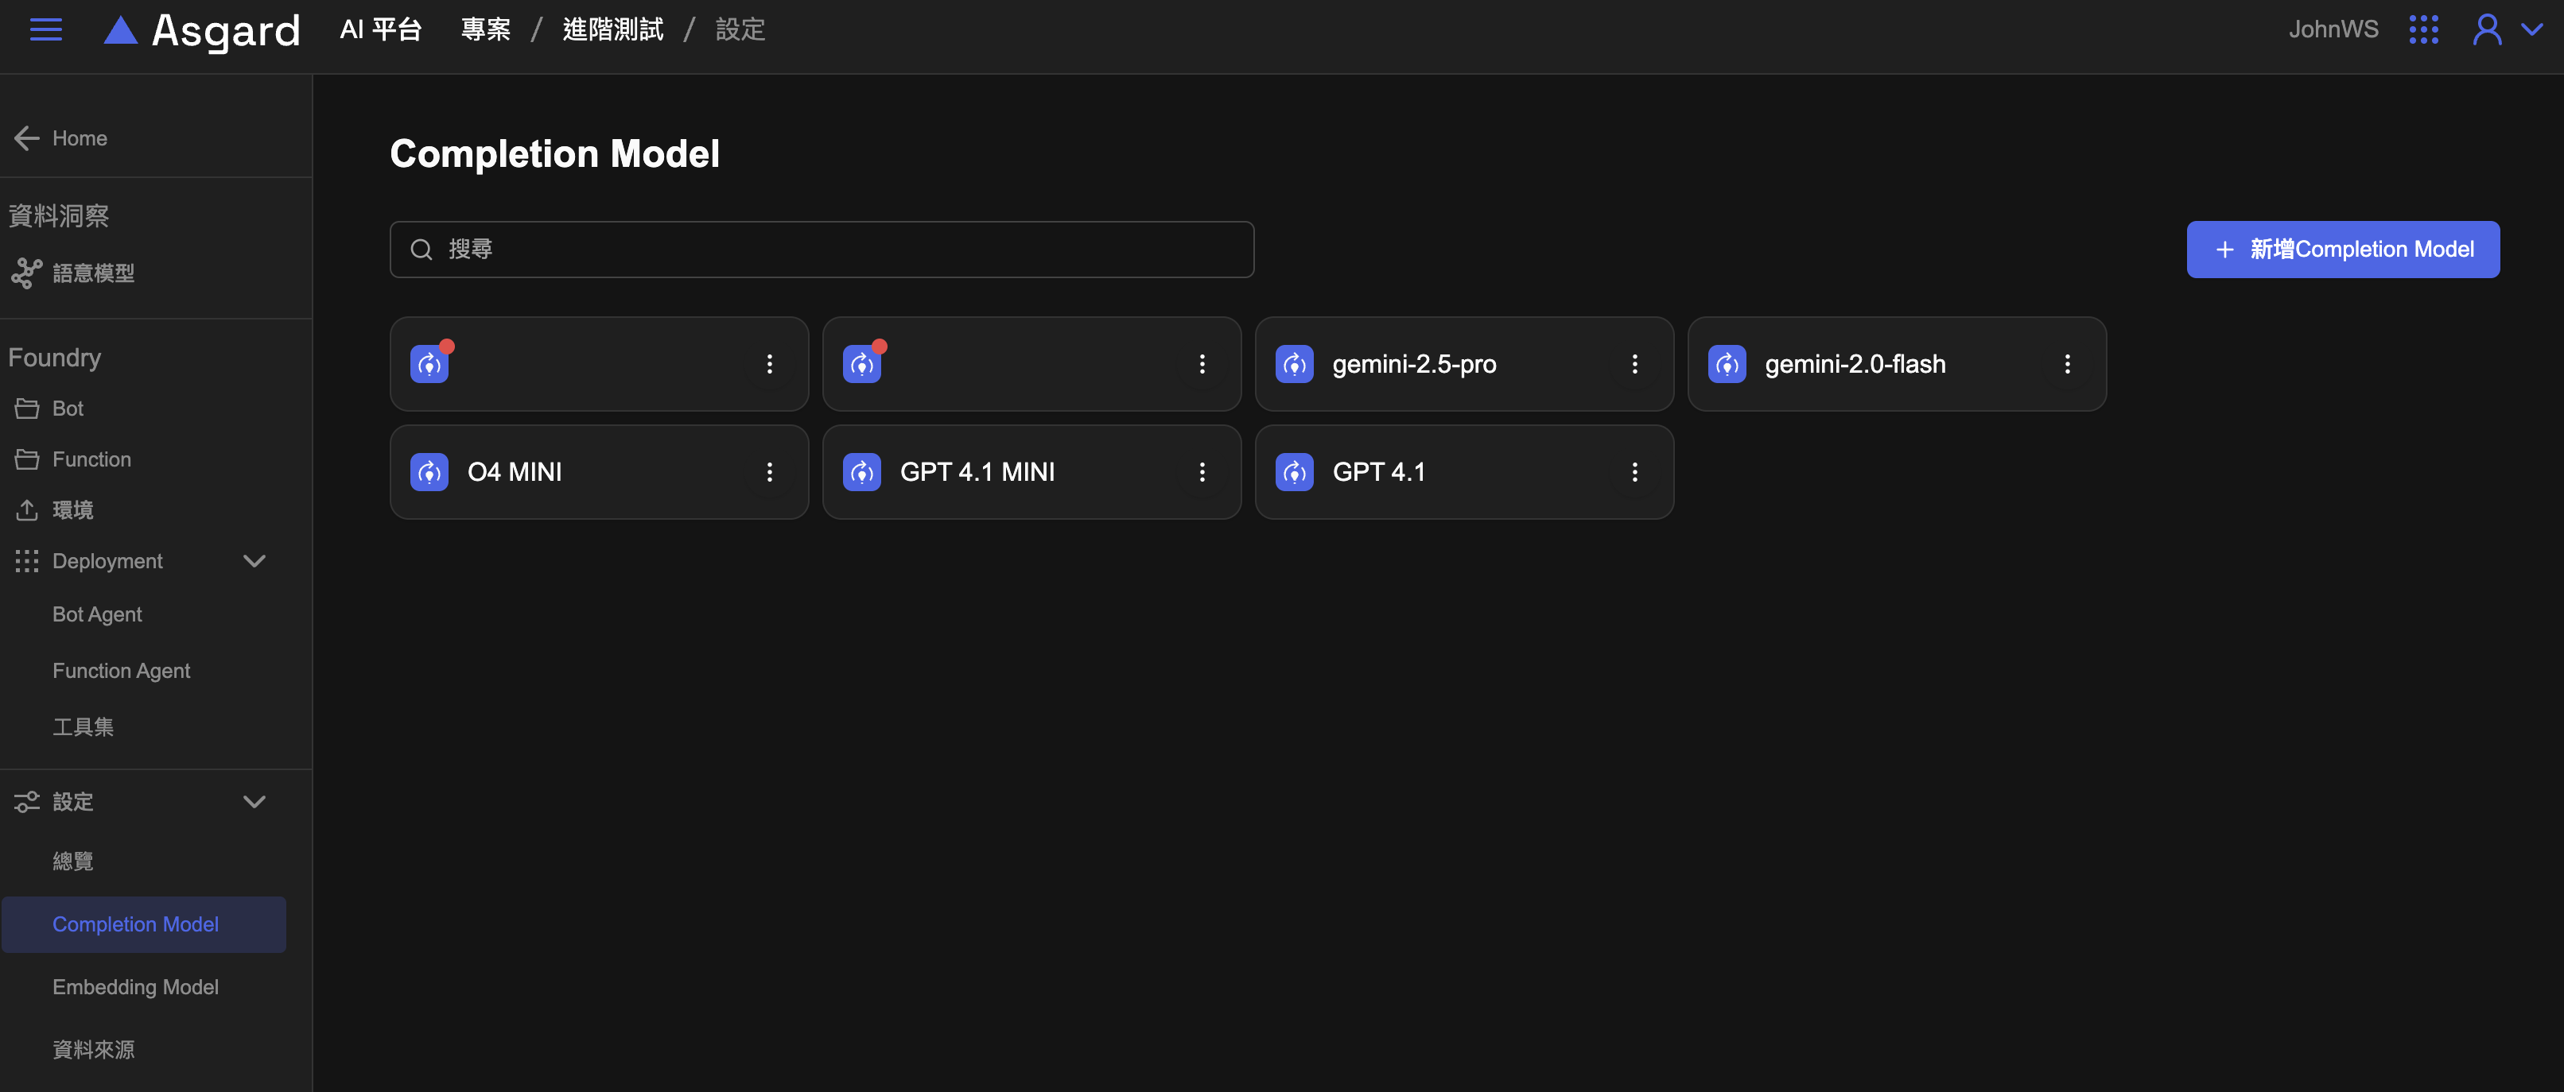Open the hamburger menu icon

coord(46,30)
